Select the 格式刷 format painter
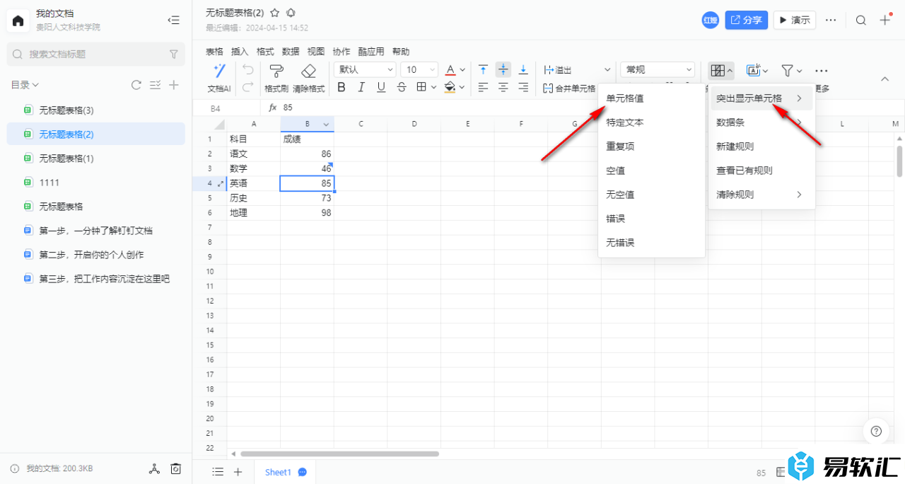The image size is (905, 484). 276,77
